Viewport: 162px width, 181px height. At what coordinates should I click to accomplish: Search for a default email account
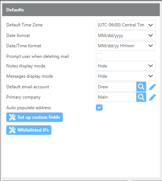click(141, 87)
